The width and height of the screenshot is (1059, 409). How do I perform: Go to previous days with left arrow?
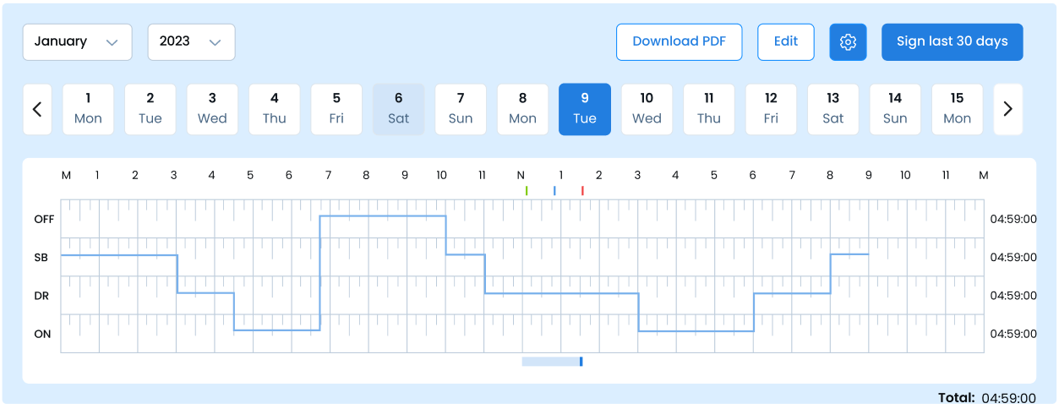pos(37,109)
